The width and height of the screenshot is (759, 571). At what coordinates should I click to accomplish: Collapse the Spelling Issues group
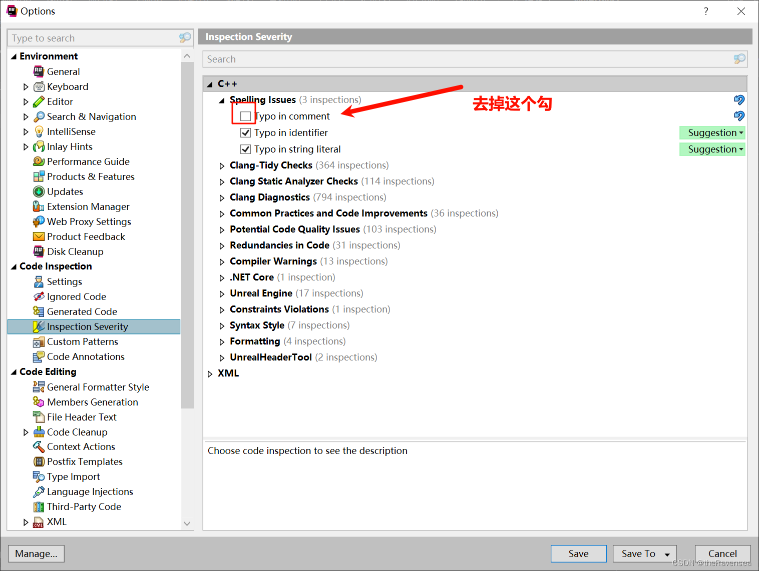point(222,100)
